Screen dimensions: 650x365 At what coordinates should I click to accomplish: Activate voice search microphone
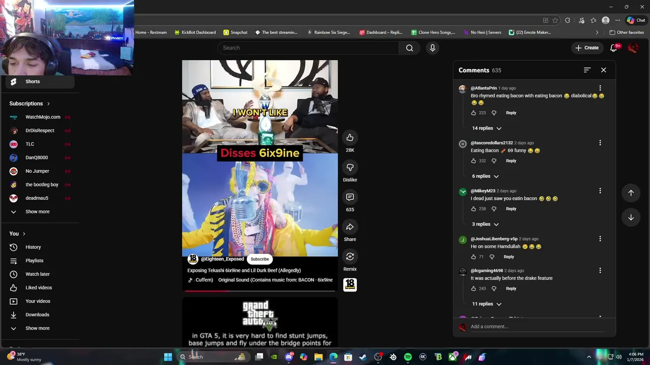click(433, 48)
